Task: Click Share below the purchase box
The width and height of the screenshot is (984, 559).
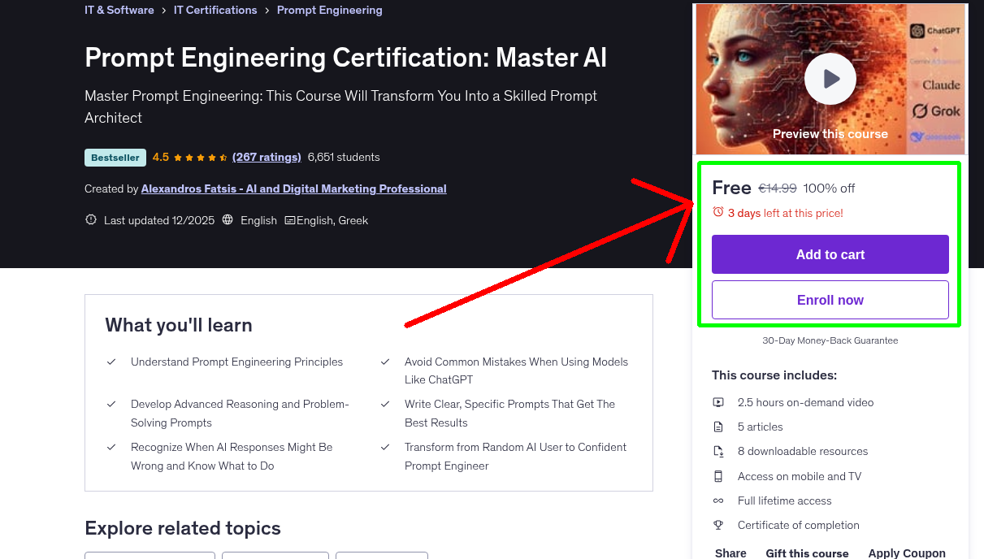Action: click(730, 552)
